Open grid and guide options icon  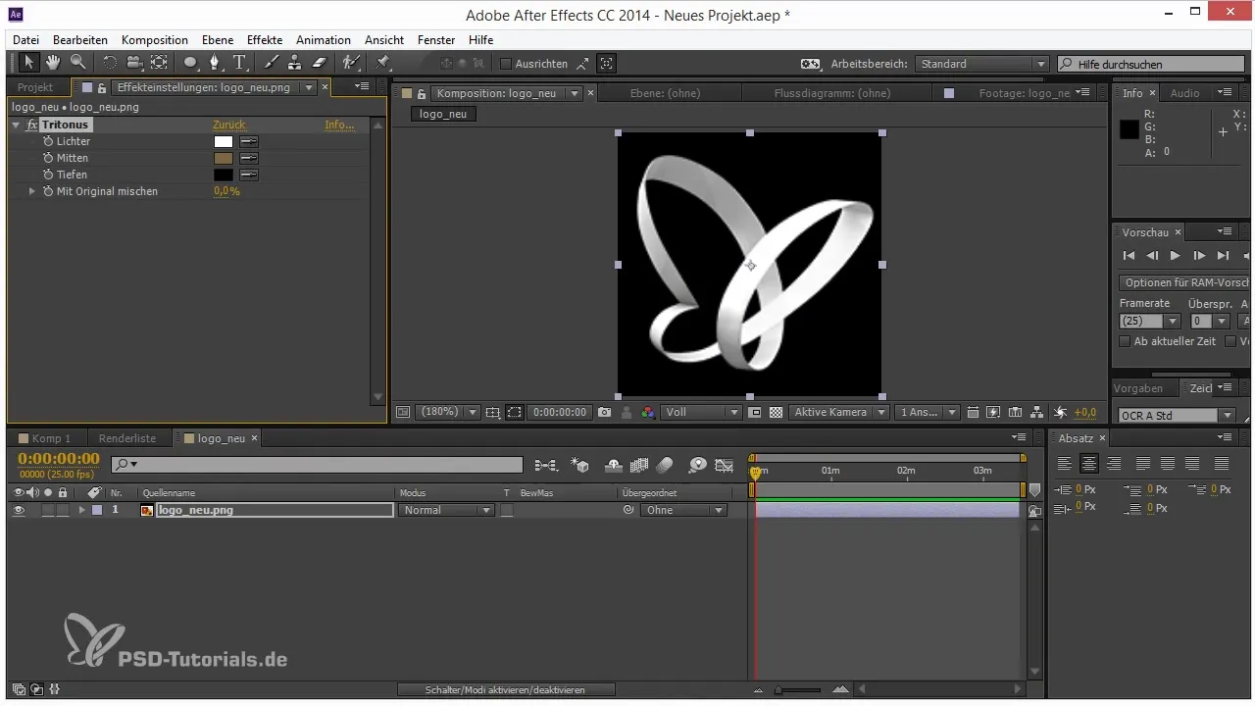492,413
